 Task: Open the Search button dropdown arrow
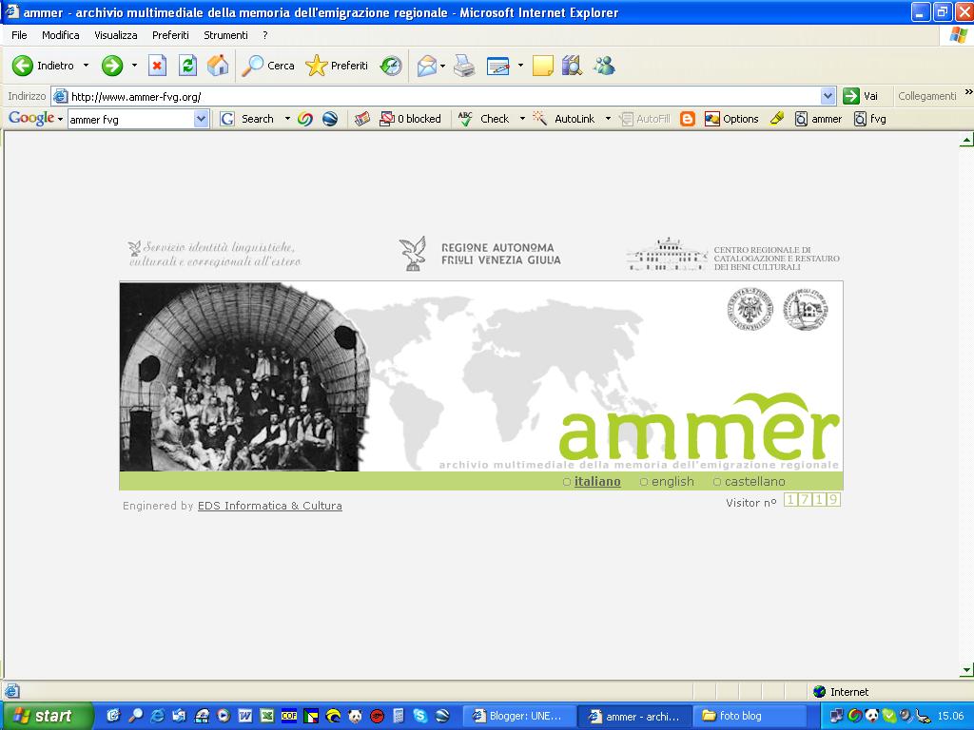(x=287, y=119)
